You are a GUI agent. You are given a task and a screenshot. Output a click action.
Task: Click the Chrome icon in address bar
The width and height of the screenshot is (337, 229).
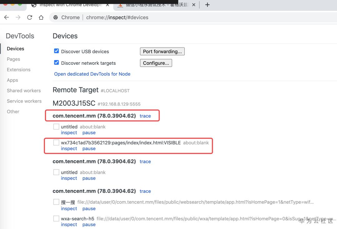click(x=56, y=18)
